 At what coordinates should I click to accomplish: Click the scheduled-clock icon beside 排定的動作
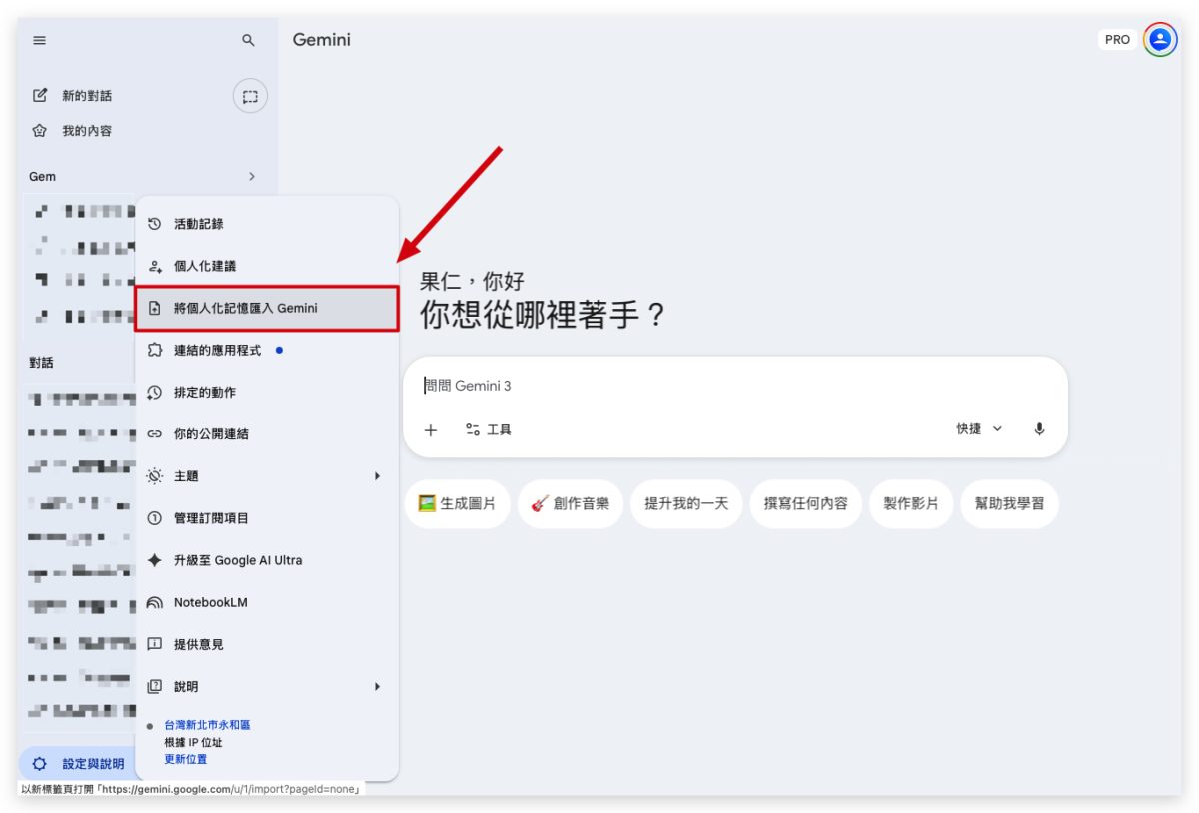point(154,392)
